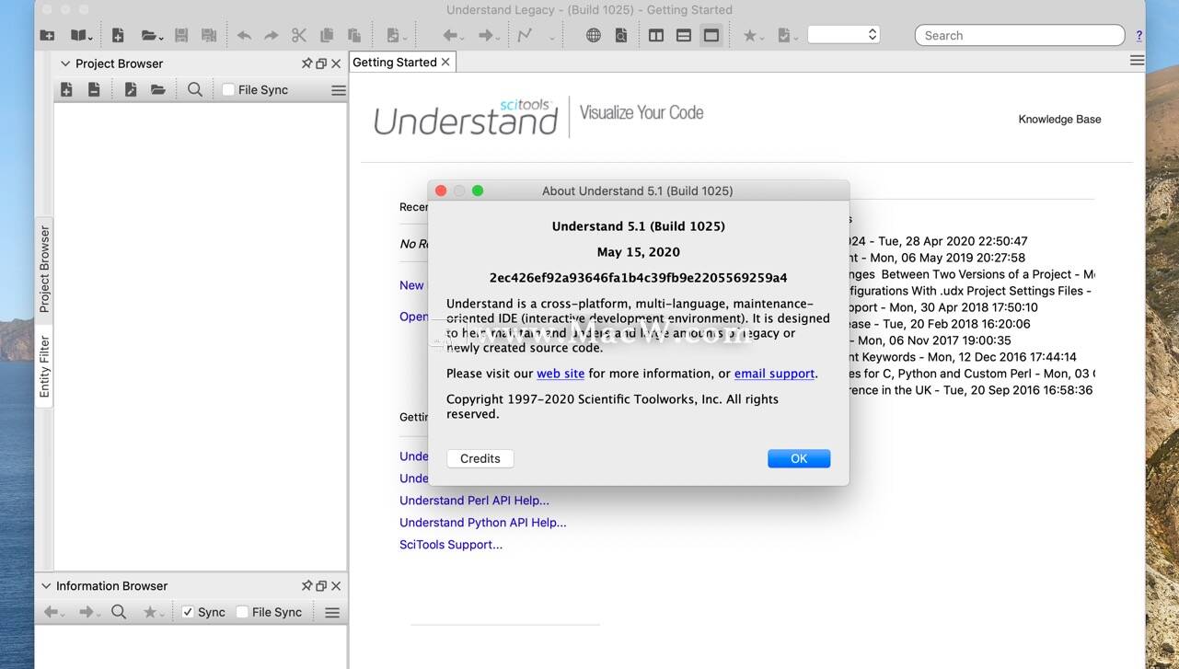Open the email support link in About dialog
Viewport: 1179px width, 669px height.
774,374
